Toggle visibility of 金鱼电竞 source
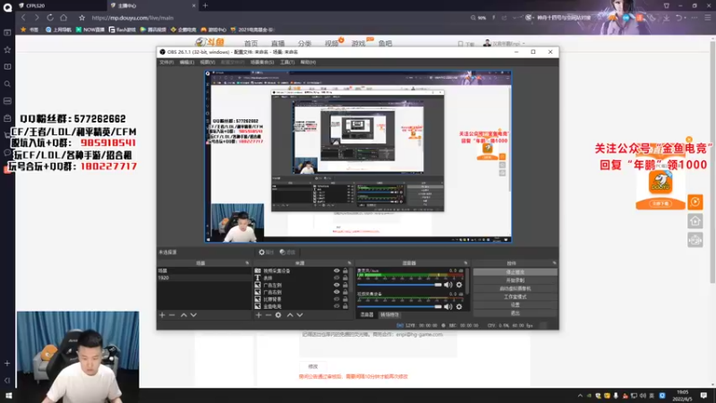Viewport: 716px width, 403px height. (337, 306)
